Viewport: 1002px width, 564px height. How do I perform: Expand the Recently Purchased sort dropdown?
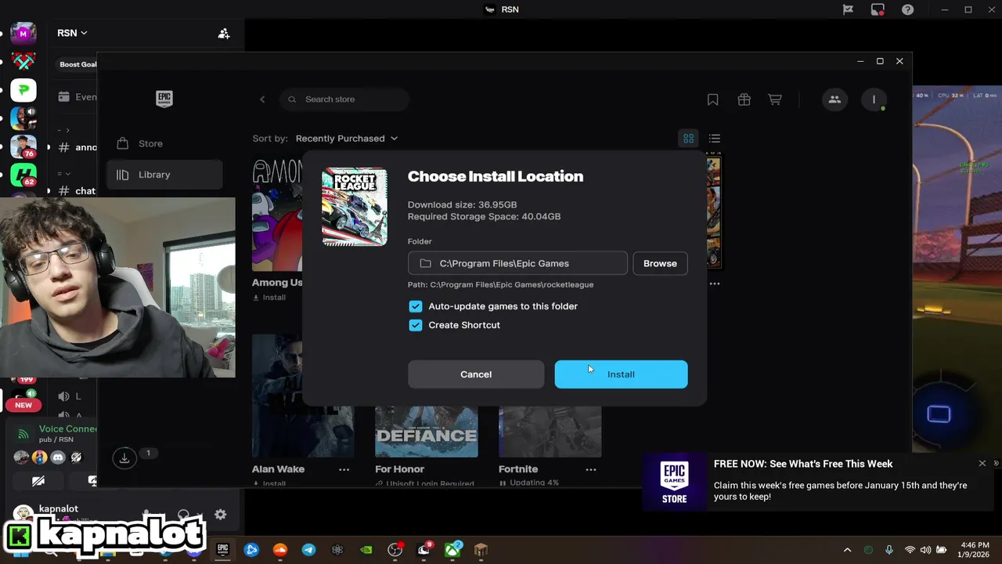pos(347,139)
